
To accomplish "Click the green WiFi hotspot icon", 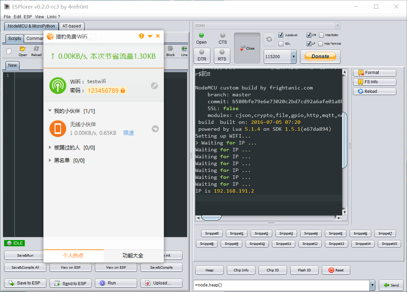I will [x=58, y=86].
